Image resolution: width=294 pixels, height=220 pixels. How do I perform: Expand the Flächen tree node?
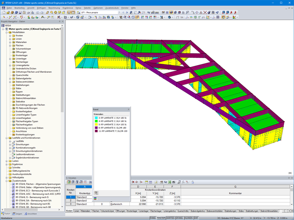pos(10,45)
